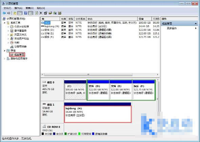Click the Properties toolbar icon
Screen dimensions: 200x142
point(45,13)
